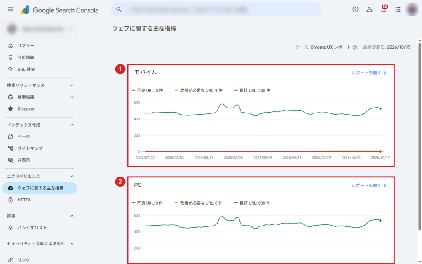Click モバイル legend 不良 URL: 0 件
Image resolution: width=422 pixels, height=264 pixels.
click(x=148, y=90)
